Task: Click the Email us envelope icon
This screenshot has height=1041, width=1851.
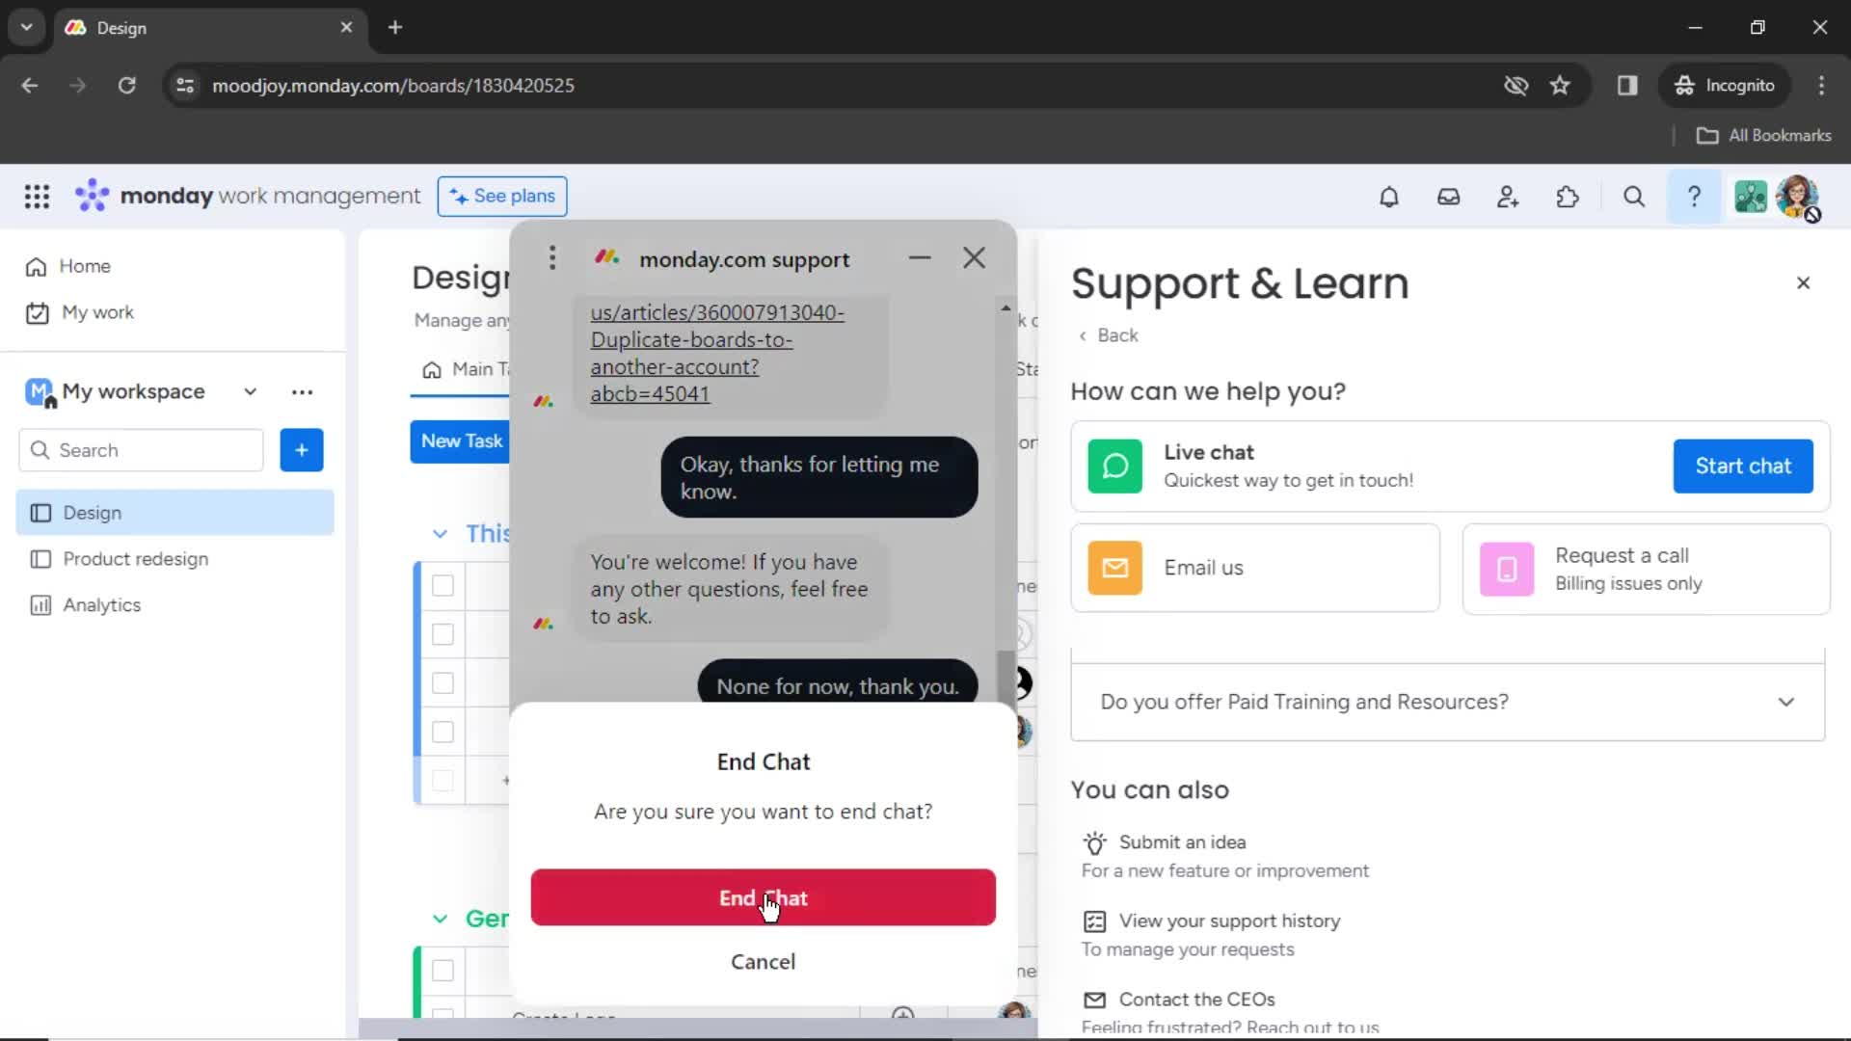Action: tap(1114, 568)
